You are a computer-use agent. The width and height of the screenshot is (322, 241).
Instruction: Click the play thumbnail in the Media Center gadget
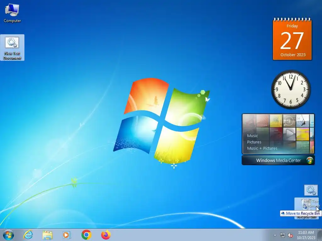tap(289, 134)
